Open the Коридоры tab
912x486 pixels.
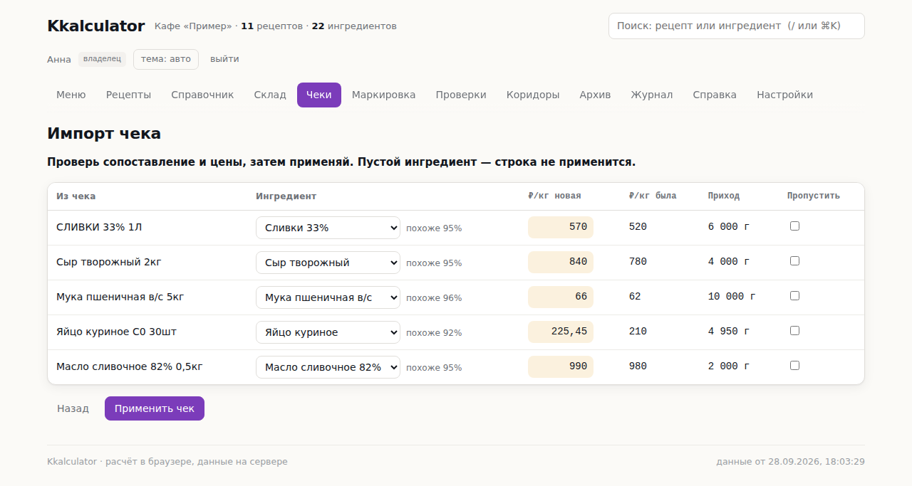tap(533, 95)
